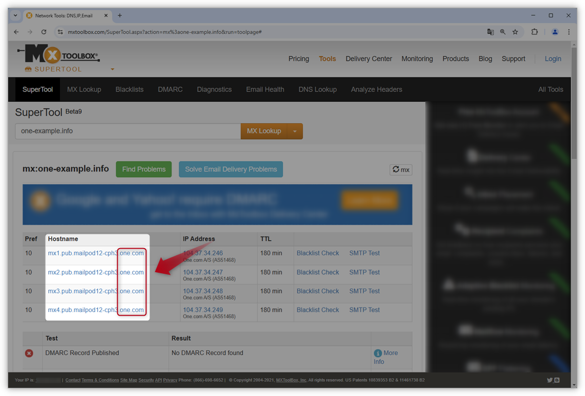Bookmark this page using the star icon
This screenshot has height=396, width=585.
point(515,32)
